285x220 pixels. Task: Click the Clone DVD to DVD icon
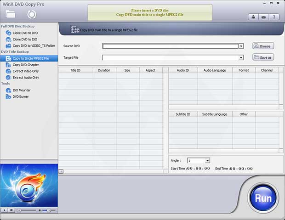point(8,33)
